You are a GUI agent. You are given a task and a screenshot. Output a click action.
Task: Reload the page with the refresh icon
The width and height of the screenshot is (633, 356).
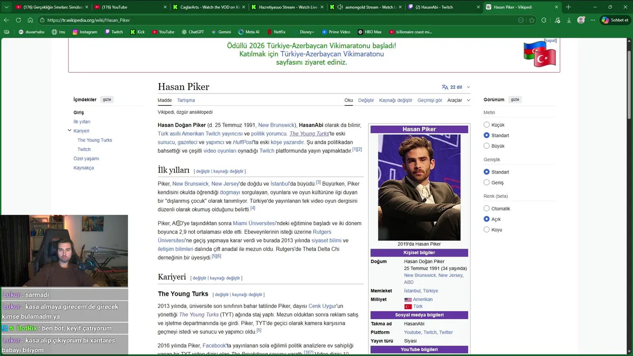pyautogui.click(x=18, y=20)
